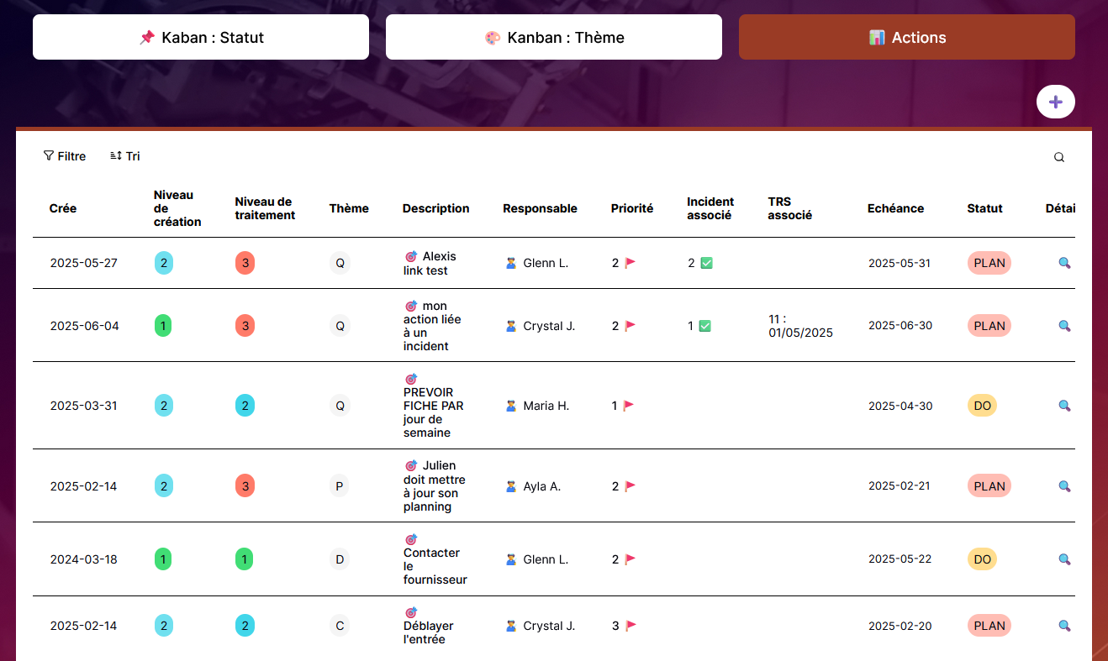Screen dimensions: 1108x661
Task: Click PLAN status badge in 2025-05-27 row
Action: pyautogui.click(x=989, y=263)
